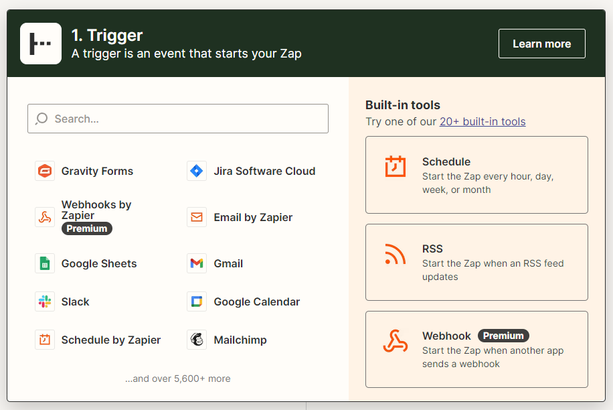Select the Slack logo icon

click(x=45, y=301)
